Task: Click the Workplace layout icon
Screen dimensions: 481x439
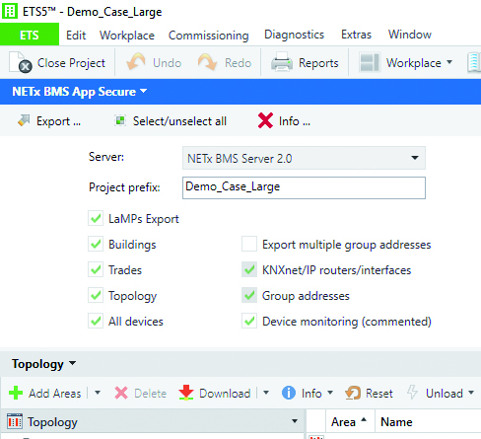Action: click(x=370, y=62)
